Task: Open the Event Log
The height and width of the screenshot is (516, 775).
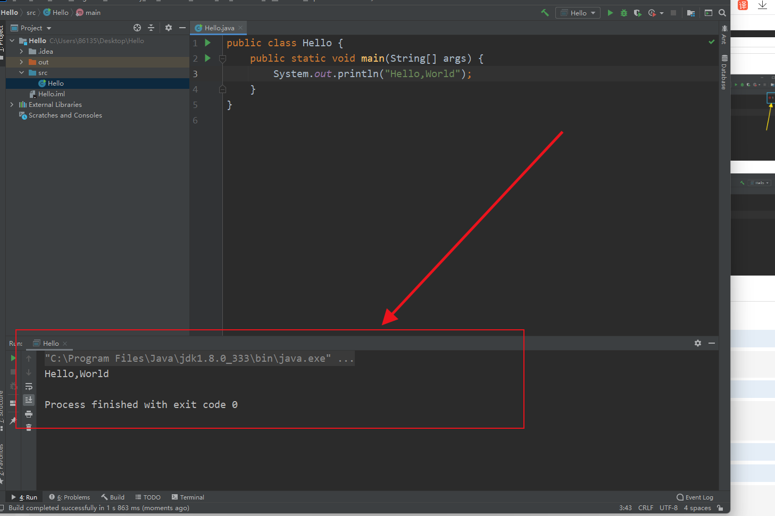Action: [x=695, y=497]
